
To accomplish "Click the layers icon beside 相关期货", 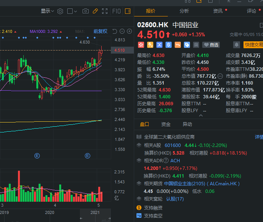I will click(139, 183).
